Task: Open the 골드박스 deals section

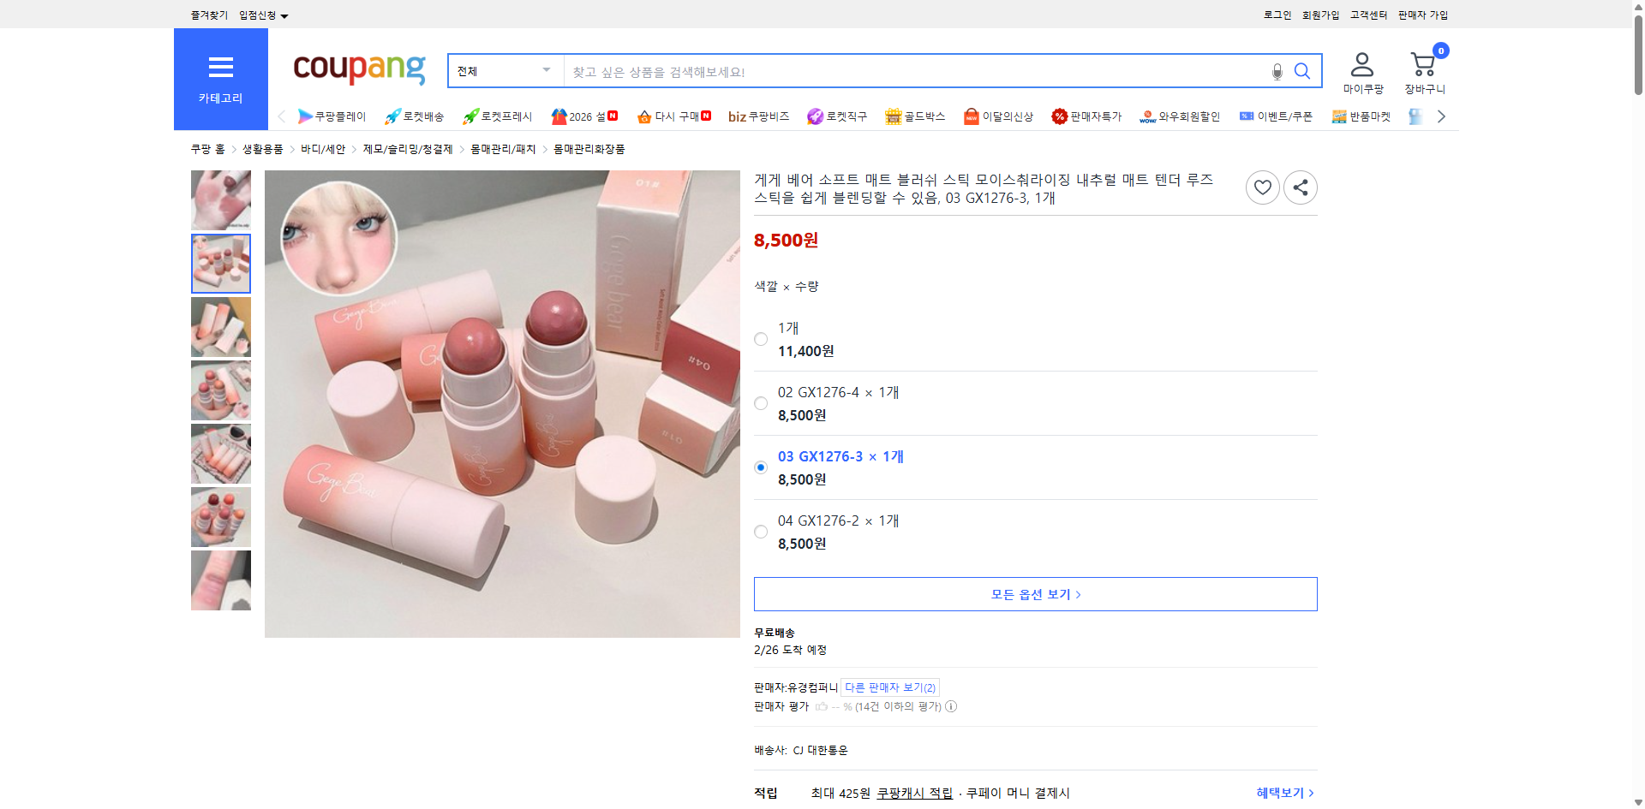Action: coord(915,116)
